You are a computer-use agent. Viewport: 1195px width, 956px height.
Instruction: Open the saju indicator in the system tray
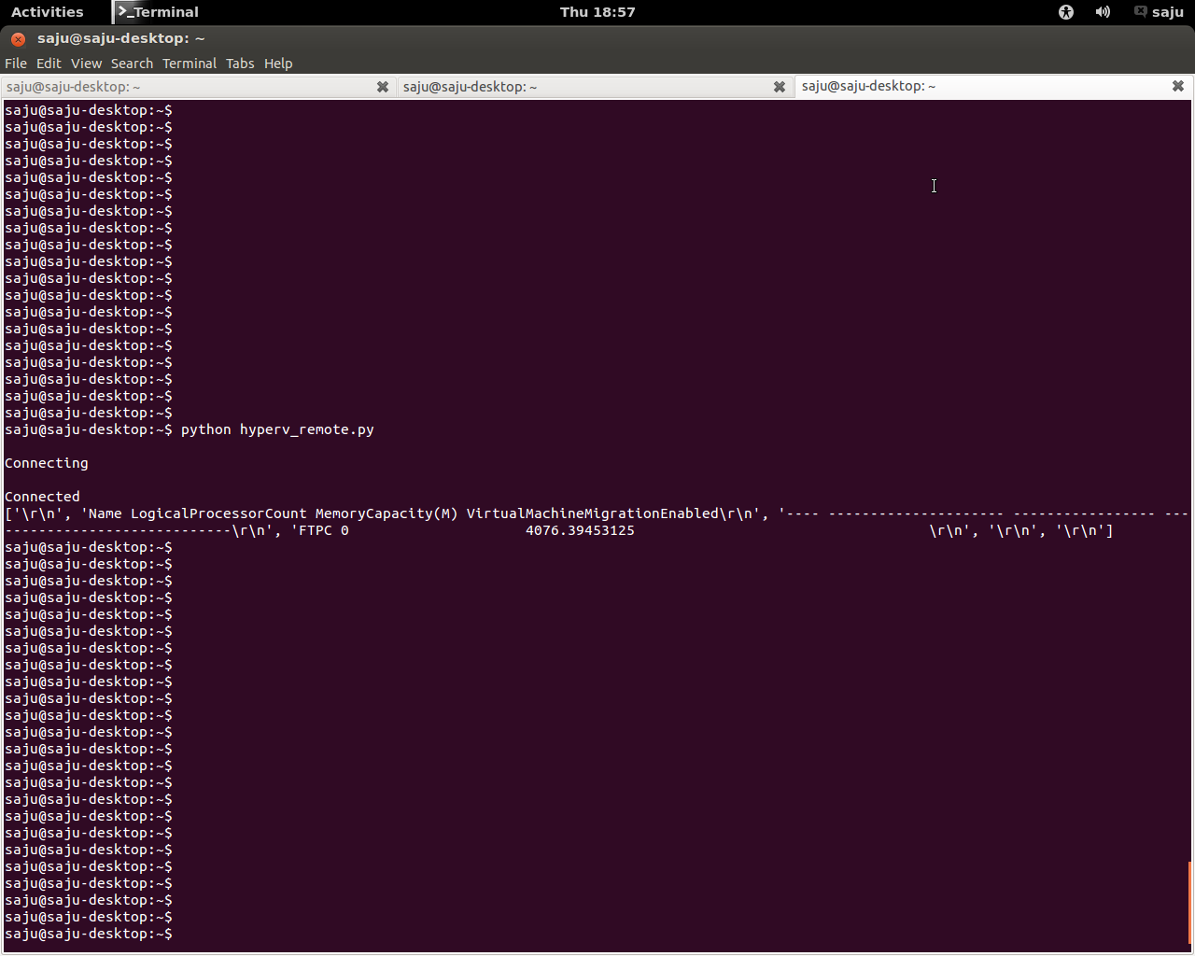1159,12
